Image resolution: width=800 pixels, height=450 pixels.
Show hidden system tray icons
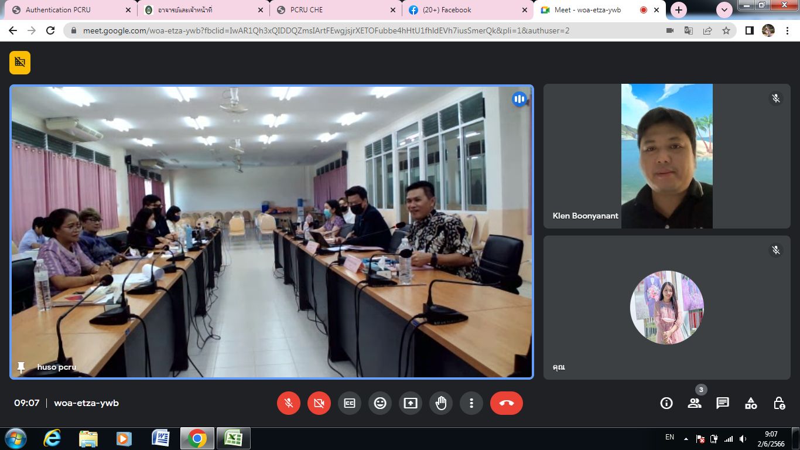point(686,438)
